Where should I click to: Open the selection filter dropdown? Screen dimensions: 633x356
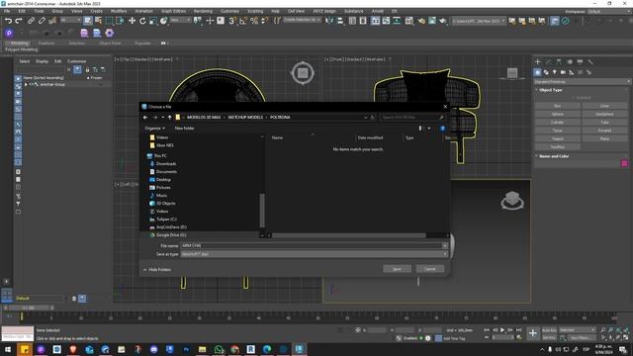(x=70, y=20)
